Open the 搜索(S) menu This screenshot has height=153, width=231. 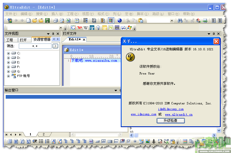[x=42, y=14]
